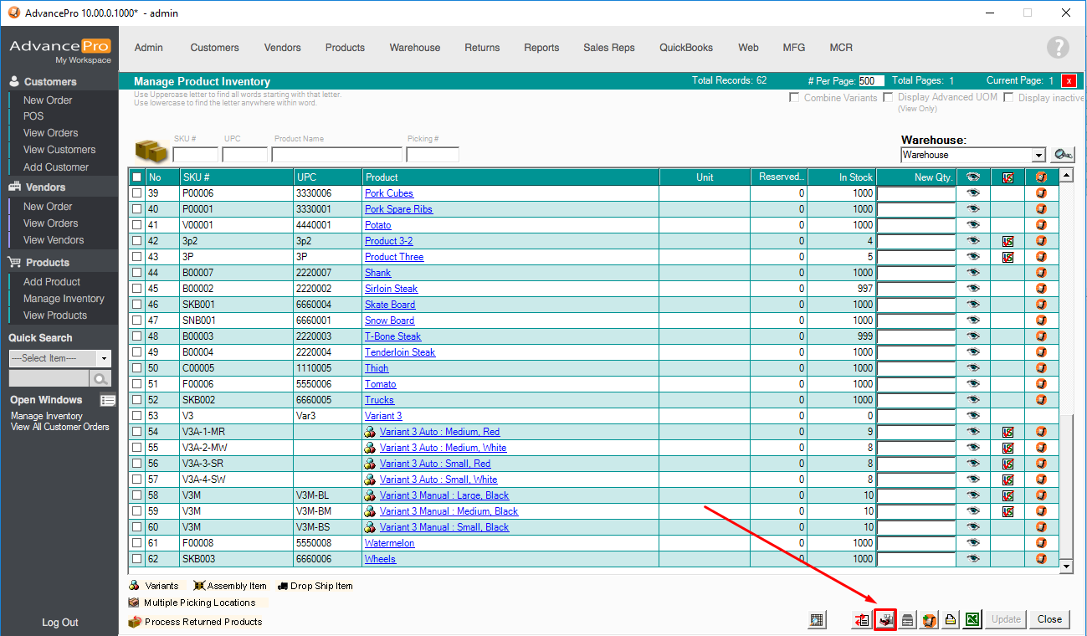Open the Reports menu
The width and height of the screenshot is (1087, 636).
(x=541, y=48)
